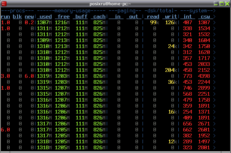Select the 'buff' column header

(x=80, y=17)
